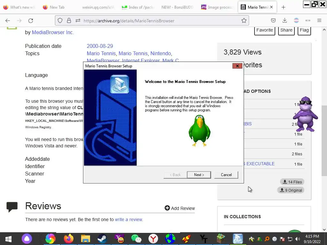Image resolution: width=327 pixels, height=245 pixels.
Task: Click the Share button
Action: [286, 30]
